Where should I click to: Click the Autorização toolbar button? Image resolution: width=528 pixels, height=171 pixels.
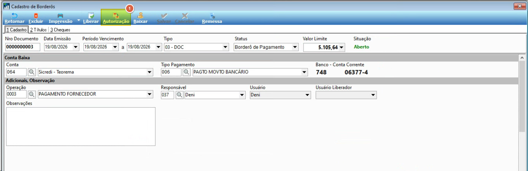(x=116, y=18)
